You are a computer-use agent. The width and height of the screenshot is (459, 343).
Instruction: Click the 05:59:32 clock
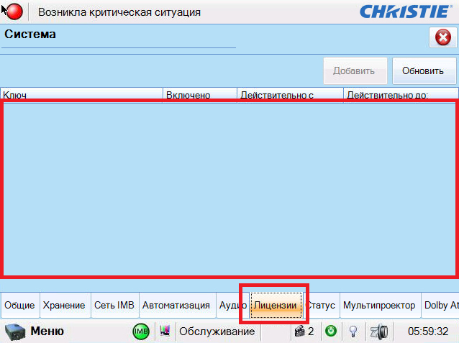click(x=428, y=331)
